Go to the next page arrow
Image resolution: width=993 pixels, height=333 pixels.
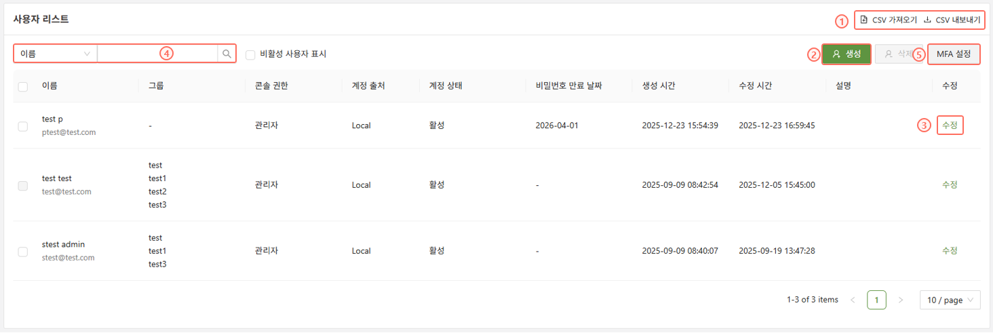[901, 300]
